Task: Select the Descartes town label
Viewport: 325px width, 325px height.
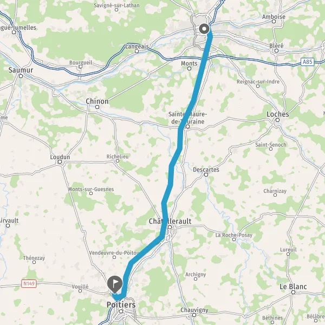Action: [x=206, y=170]
